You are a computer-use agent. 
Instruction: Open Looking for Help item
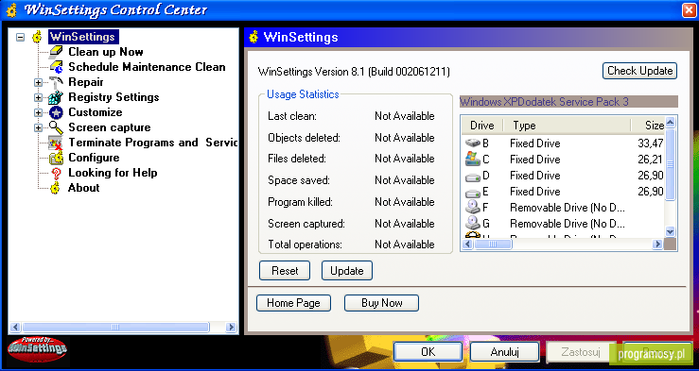(x=113, y=173)
